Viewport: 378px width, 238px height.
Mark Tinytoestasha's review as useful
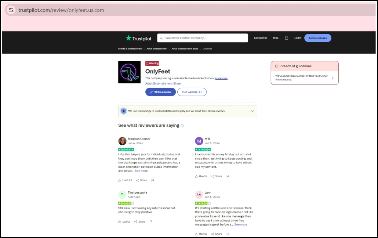[x=124, y=222]
